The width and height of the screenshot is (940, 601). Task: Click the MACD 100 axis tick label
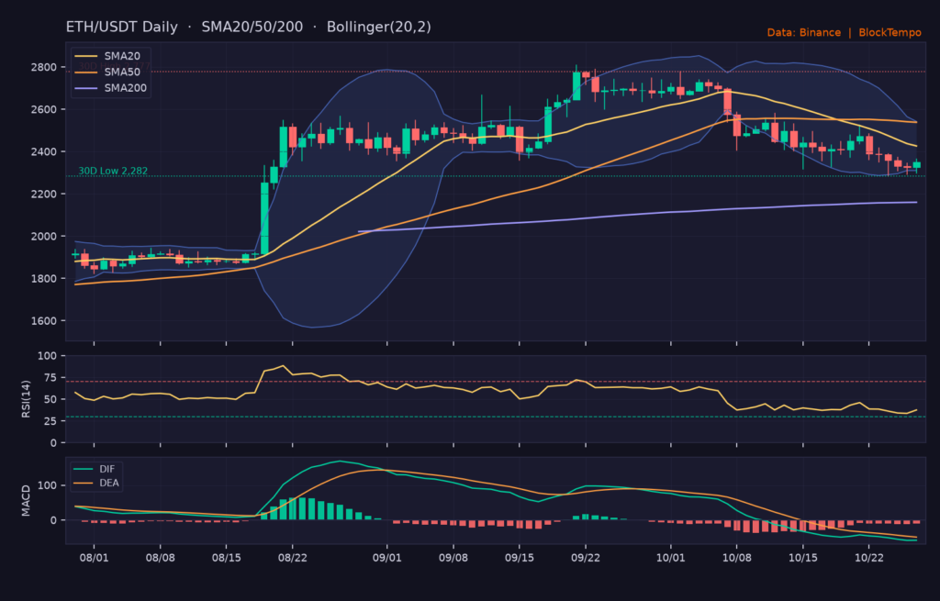[x=47, y=485]
